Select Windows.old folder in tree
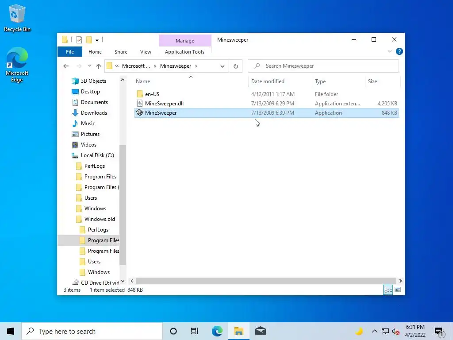The width and height of the screenshot is (453, 340). tap(96, 219)
